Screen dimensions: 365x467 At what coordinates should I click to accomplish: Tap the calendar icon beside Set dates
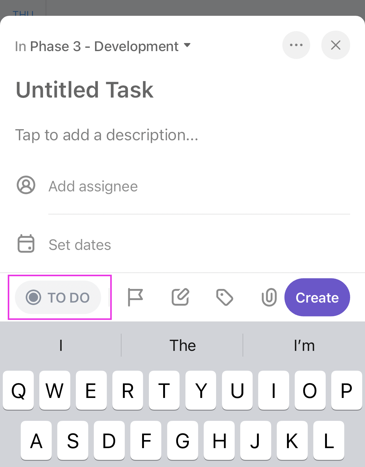pos(26,244)
